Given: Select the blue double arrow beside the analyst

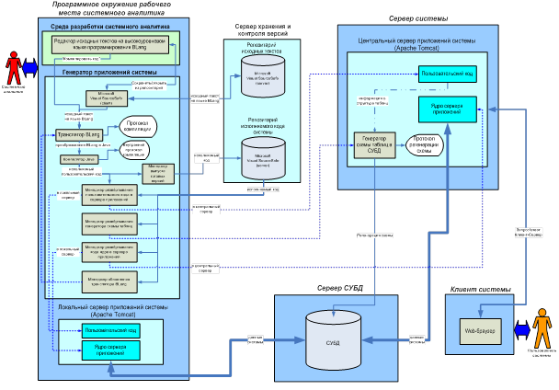Looking at the screenshot, I should pos(31,66).
